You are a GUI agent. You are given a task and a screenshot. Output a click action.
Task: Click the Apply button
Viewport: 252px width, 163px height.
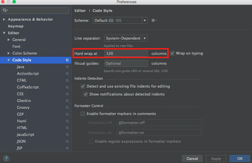[216, 158]
